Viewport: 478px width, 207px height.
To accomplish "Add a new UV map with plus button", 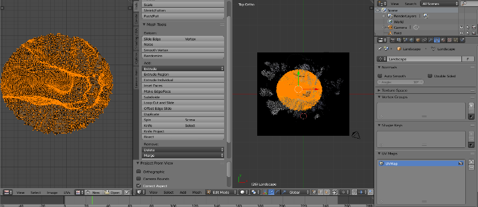I will click(x=471, y=162).
